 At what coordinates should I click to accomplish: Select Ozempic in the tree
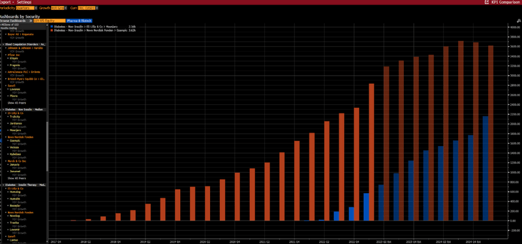pyautogui.click(x=14, y=140)
